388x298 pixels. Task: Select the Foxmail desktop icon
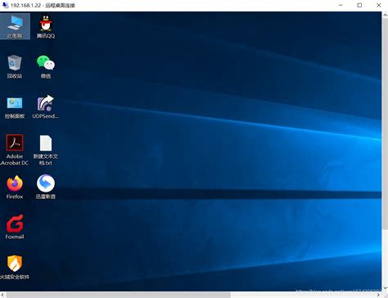[x=15, y=227]
